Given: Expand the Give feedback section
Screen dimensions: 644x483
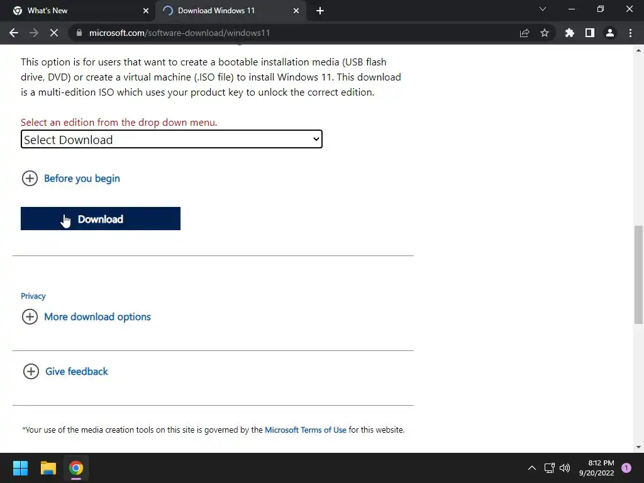Looking at the screenshot, I should point(65,371).
